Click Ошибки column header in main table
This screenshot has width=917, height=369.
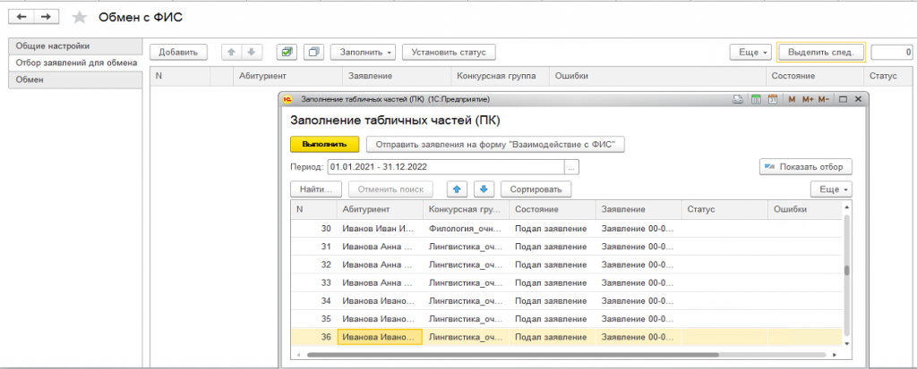click(x=658, y=77)
